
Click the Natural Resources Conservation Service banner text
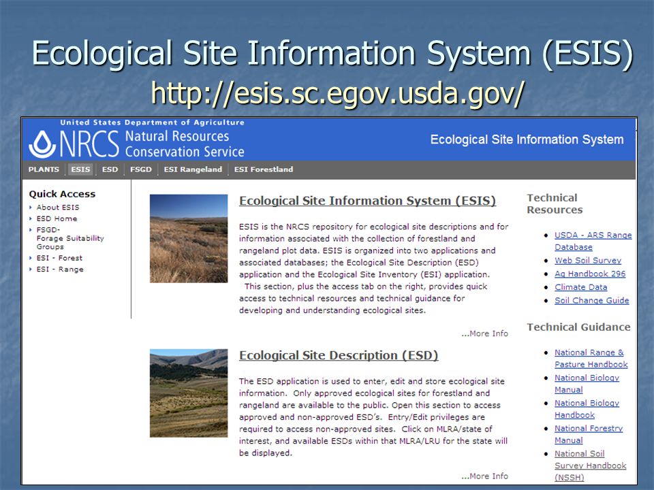[x=185, y=144]
